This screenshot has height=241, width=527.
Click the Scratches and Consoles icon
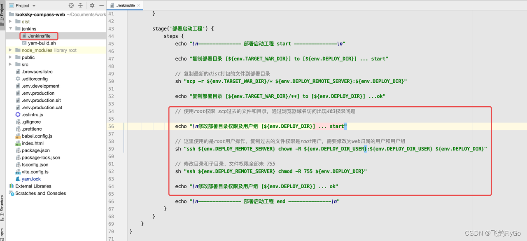tap(11, 193)
